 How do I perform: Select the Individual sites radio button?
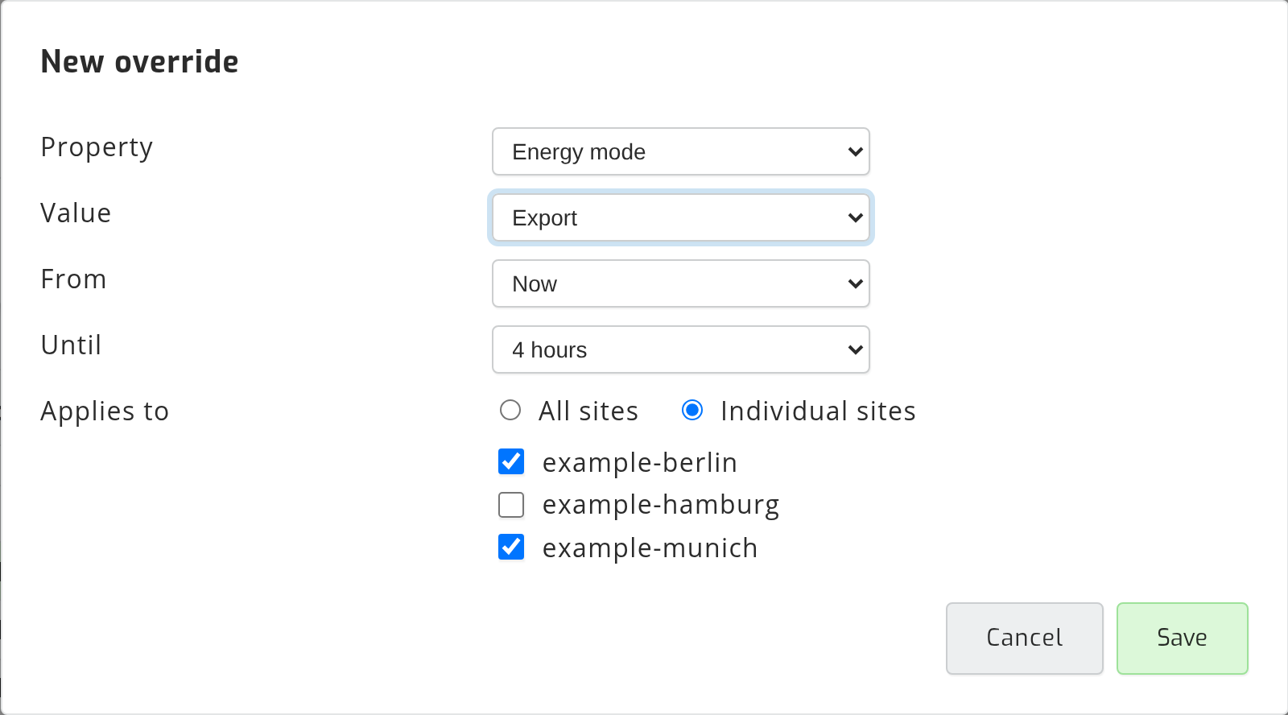(692, 411)
